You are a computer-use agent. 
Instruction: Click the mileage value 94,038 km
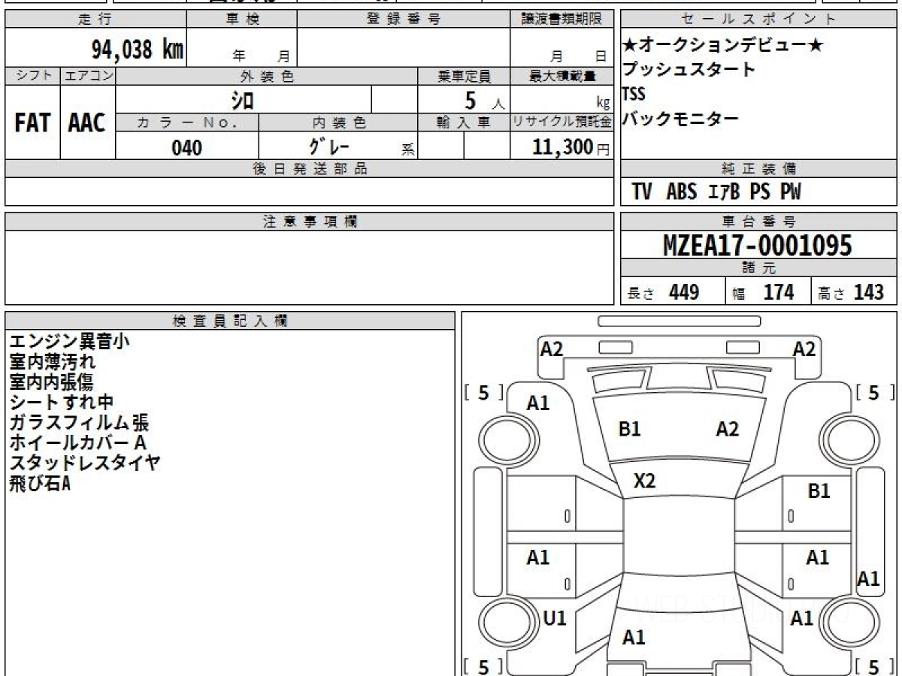click(x=138, y=50)
